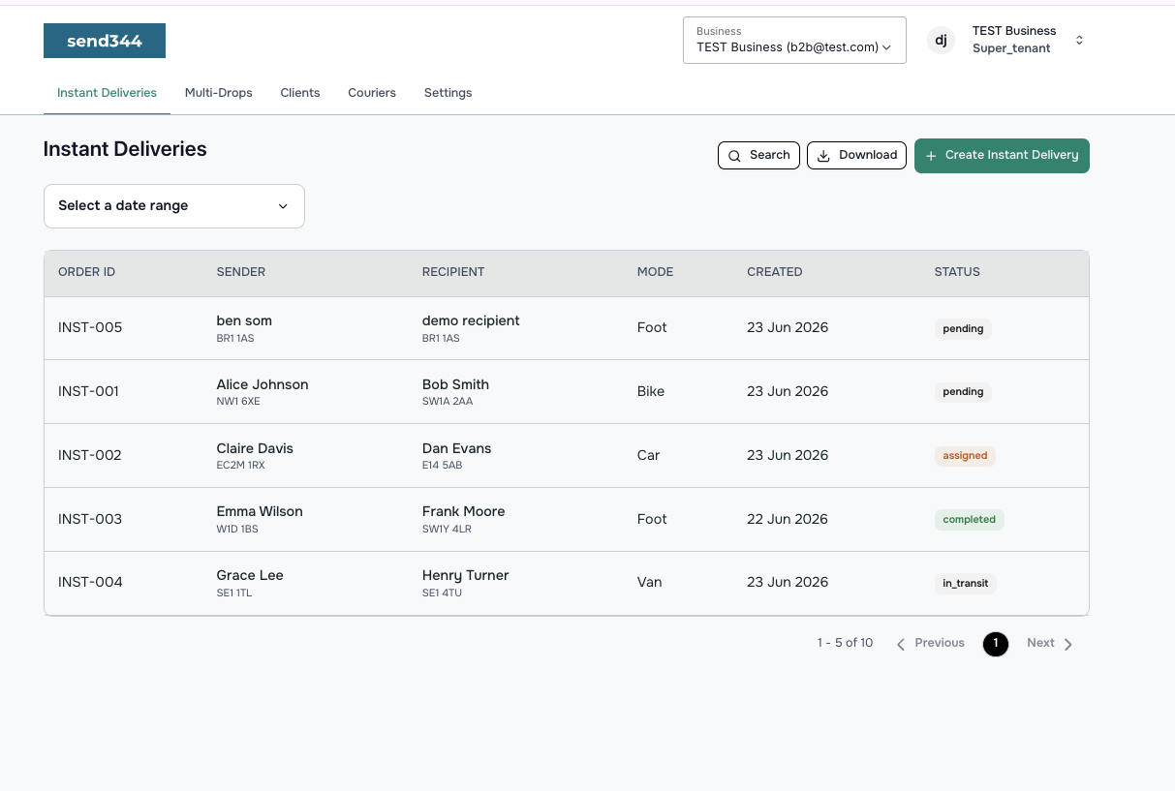Click the plus icon in Create Instant Delivery
The image size is (1175, 791).
click(x=931, y=156)
